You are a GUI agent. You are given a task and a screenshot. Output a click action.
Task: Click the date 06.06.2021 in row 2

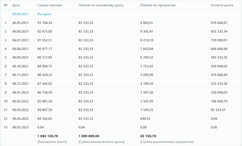pos(19,31)
